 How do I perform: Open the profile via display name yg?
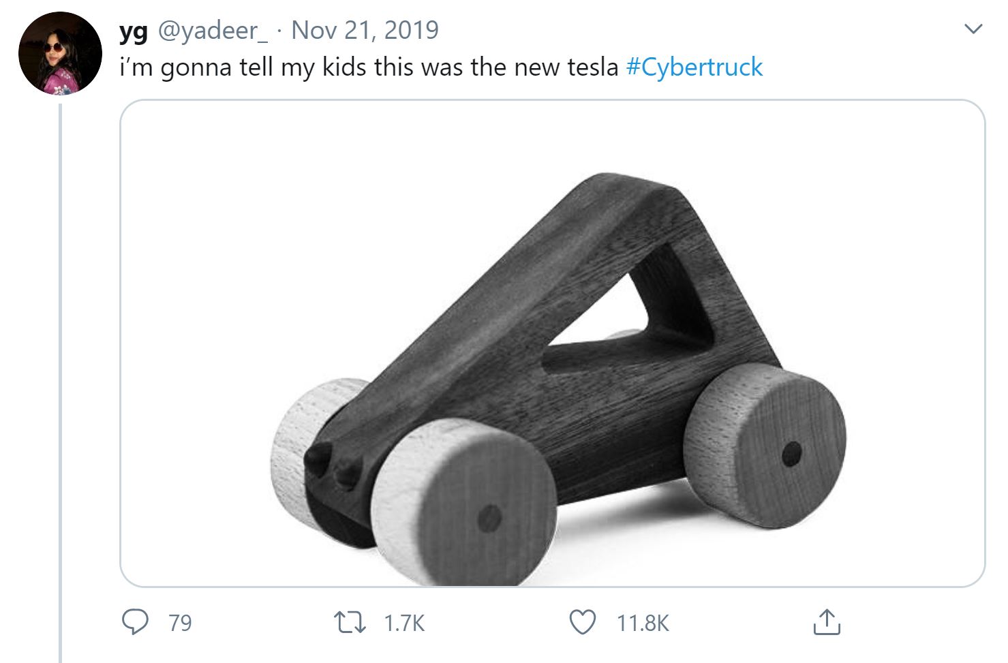[133, 31]
